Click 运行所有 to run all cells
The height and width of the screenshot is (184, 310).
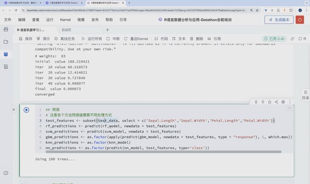[x=92, y=39]
